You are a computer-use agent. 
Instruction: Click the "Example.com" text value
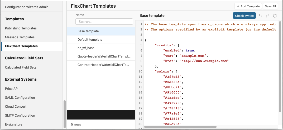point(193,56)
